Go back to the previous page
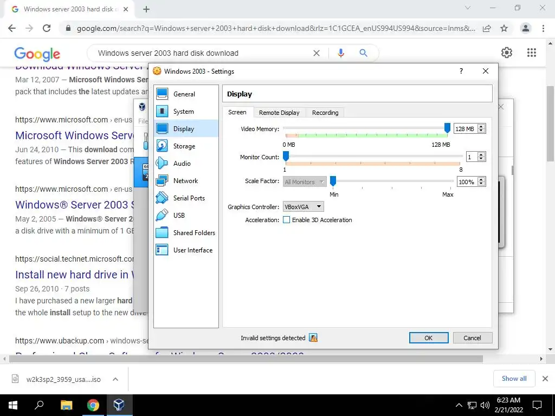Screen dimensions: 555x416 coord(12,28)
